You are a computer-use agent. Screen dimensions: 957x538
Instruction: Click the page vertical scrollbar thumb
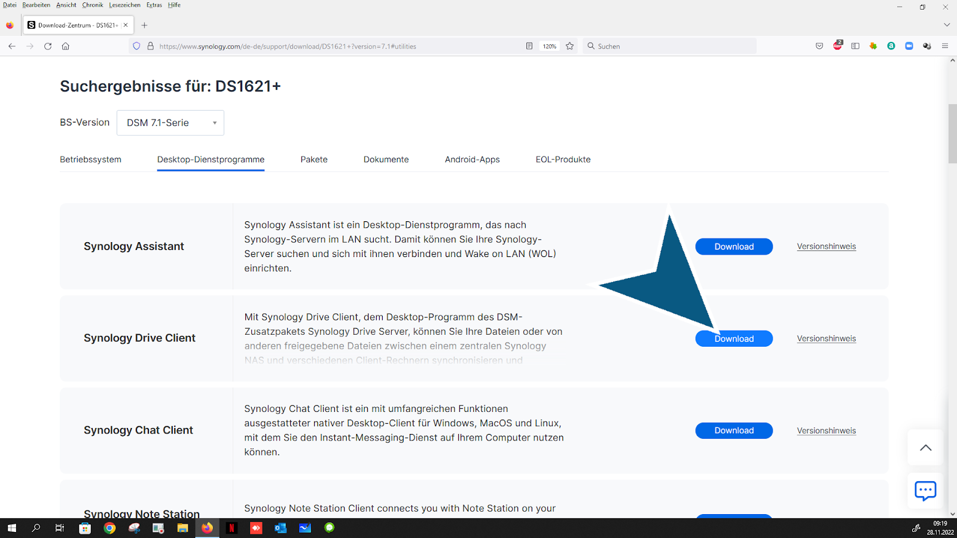click(952, 133)
